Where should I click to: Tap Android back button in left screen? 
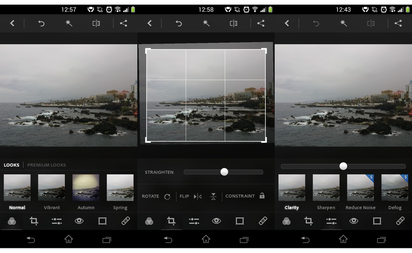point(30,240)
